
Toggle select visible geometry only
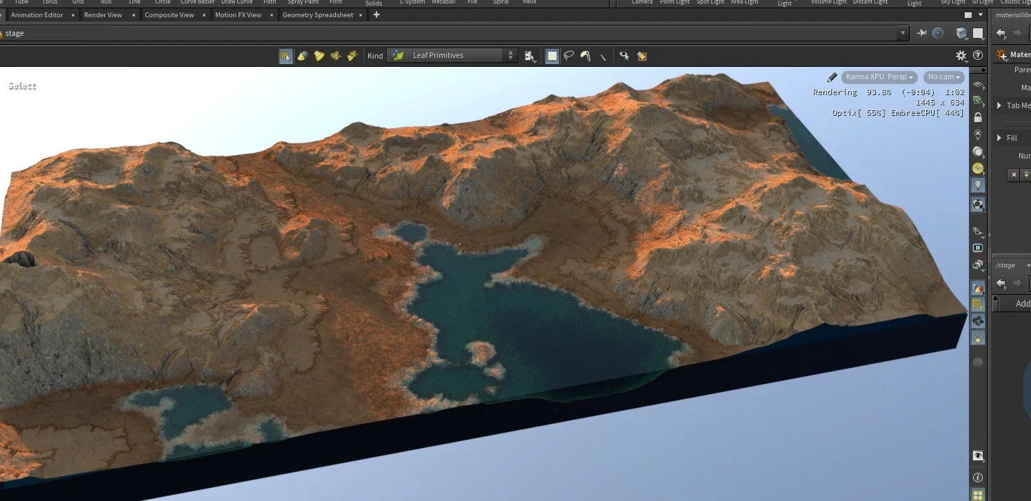624,56
